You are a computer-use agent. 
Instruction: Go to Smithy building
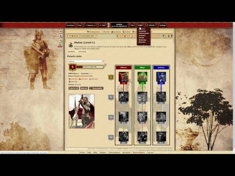[x=126, y=32]
